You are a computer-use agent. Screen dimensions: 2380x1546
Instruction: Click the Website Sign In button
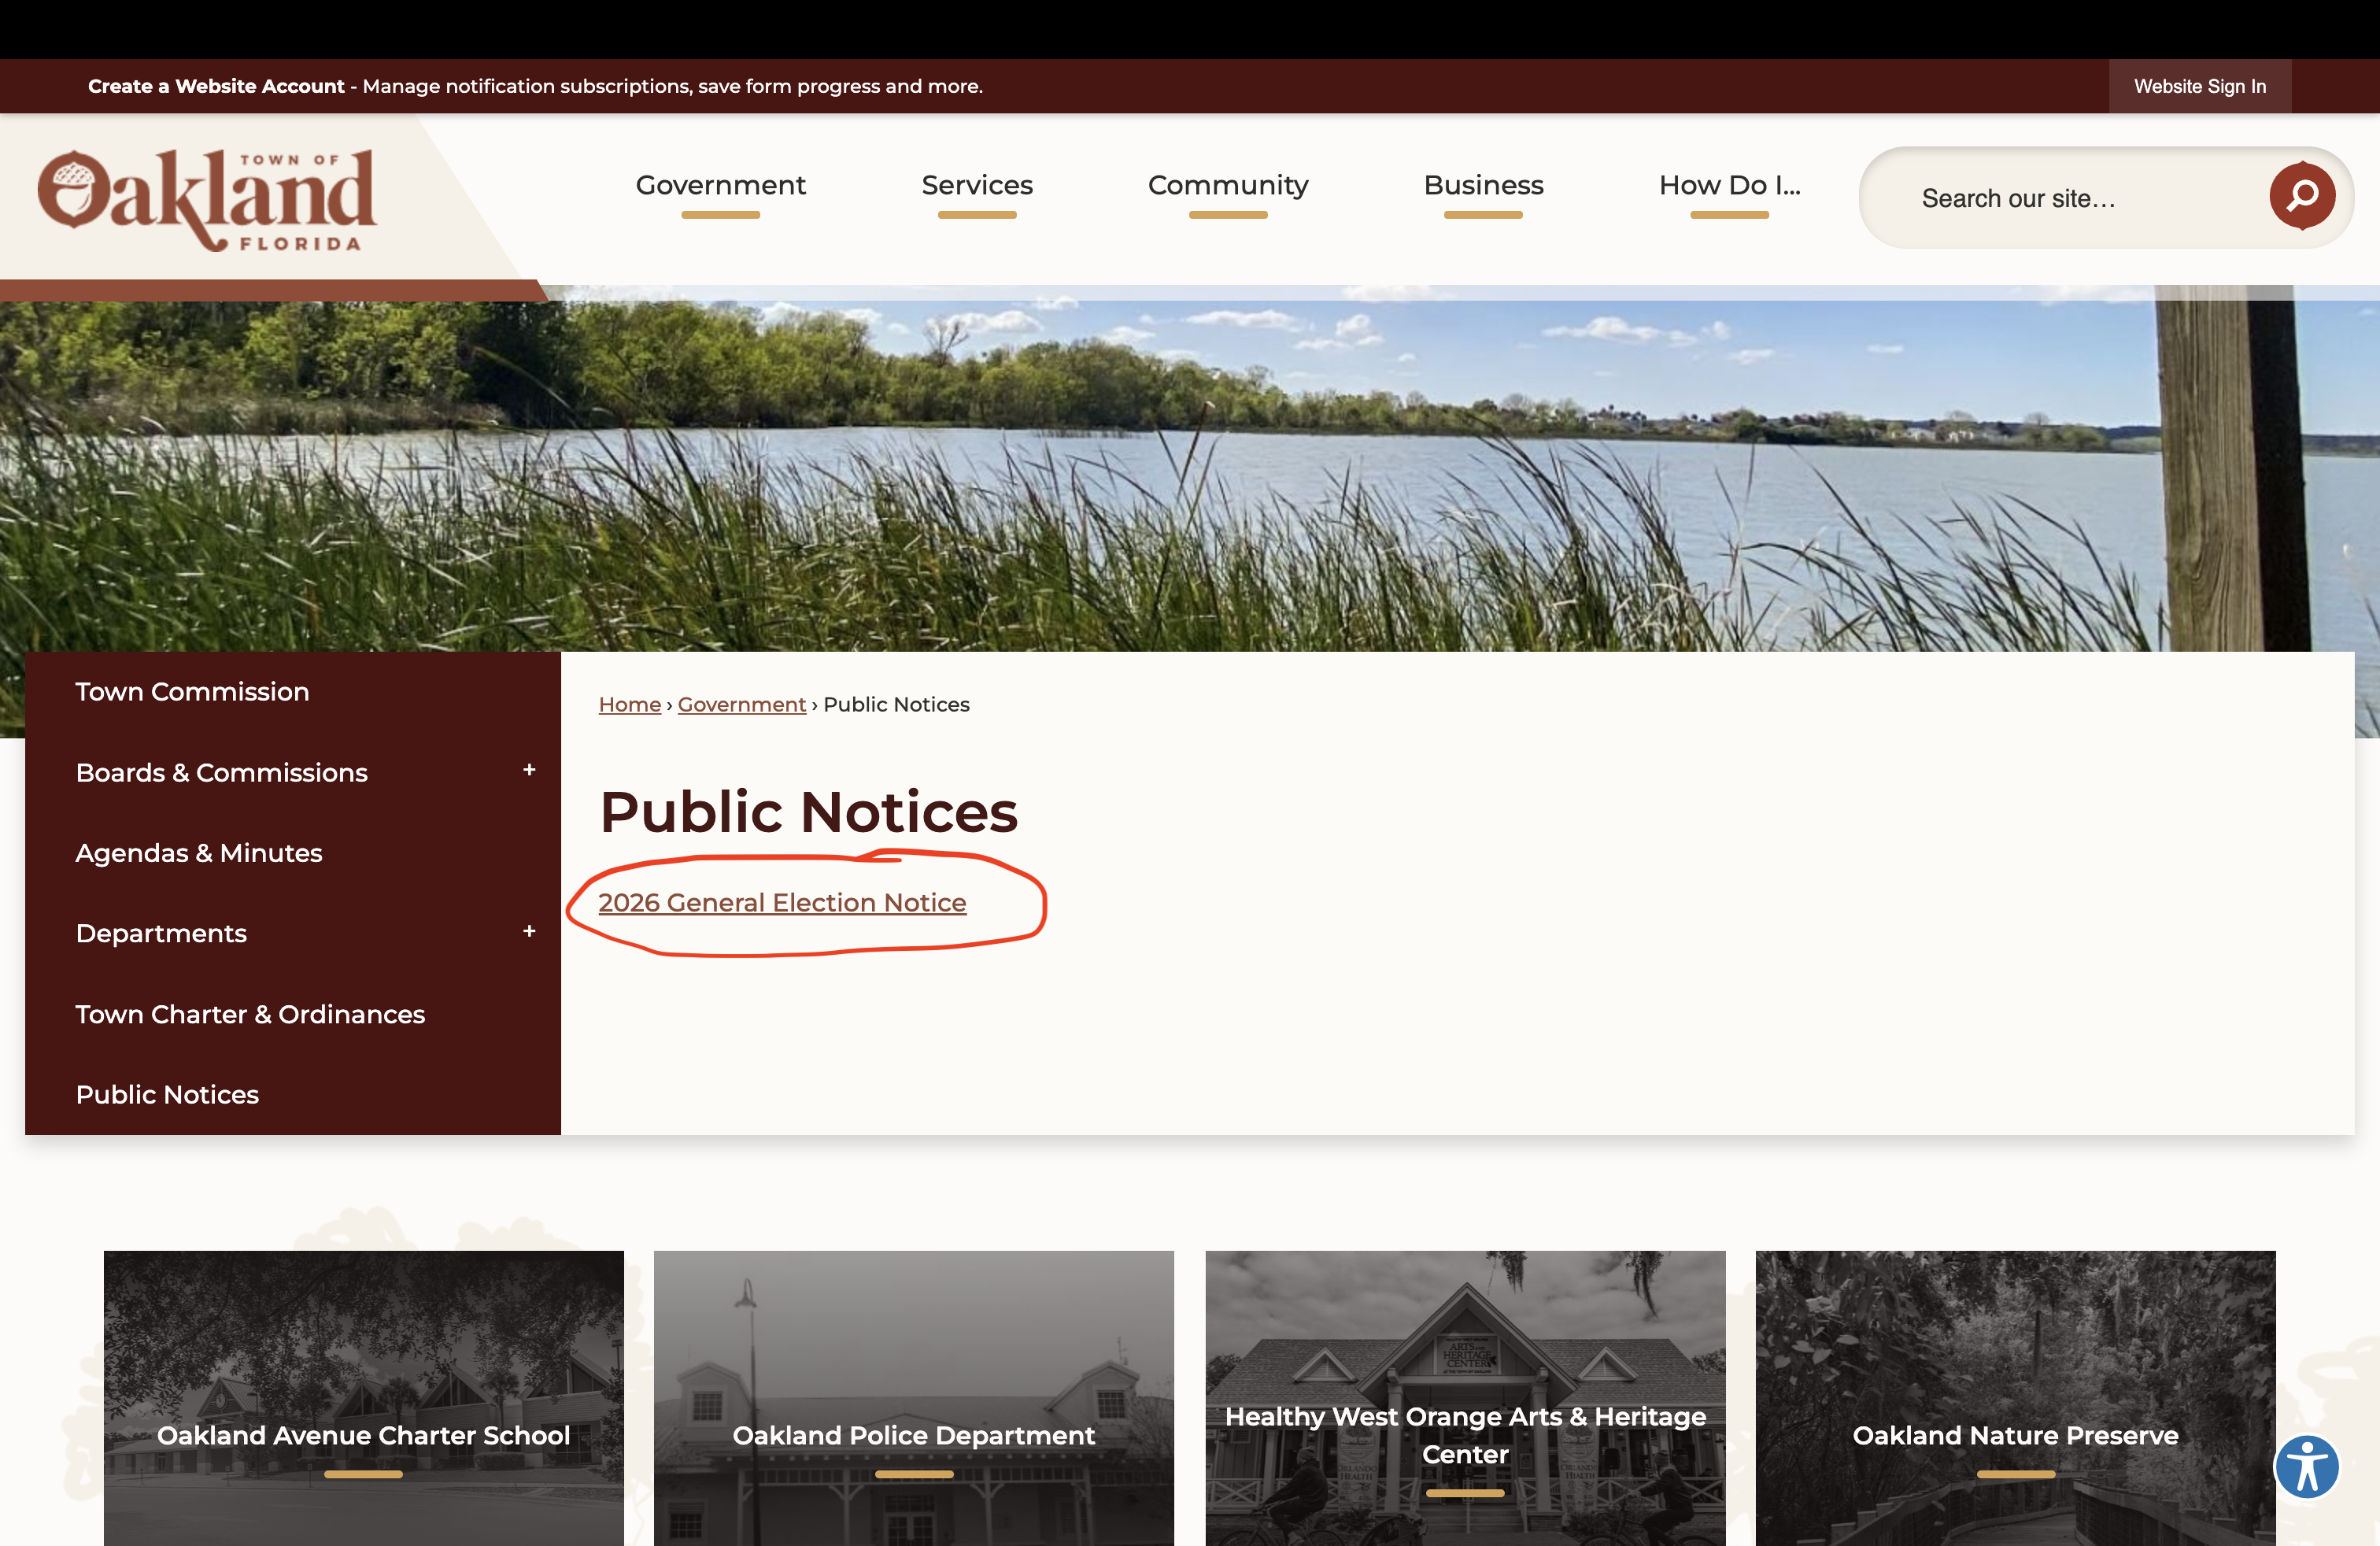[2199, 86]
